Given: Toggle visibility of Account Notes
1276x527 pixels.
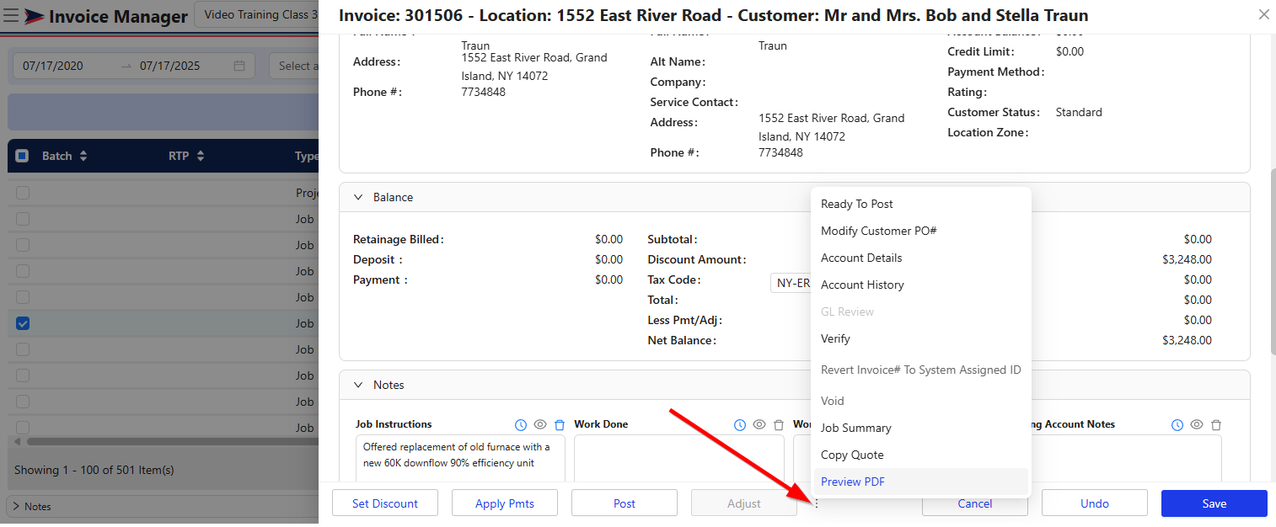Looking at the screenshot, I should [1197, 425].
